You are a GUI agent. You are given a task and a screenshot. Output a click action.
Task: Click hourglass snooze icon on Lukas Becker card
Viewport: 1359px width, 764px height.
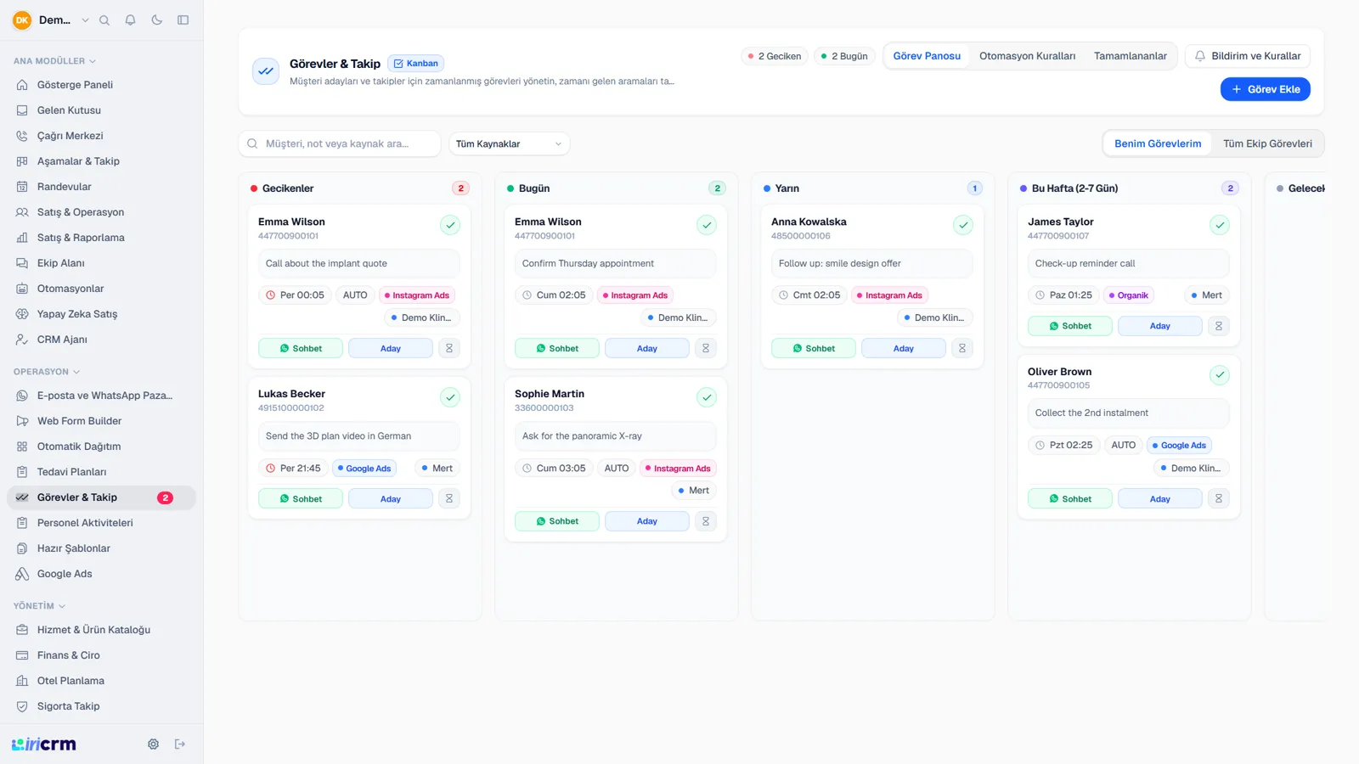tap(449, 499)
